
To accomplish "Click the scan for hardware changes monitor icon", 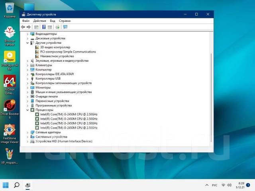I will pos(65,27).
